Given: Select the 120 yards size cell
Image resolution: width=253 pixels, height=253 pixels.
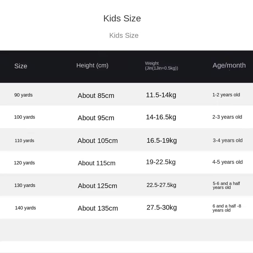Looking at the screenshot, I should point(24,163).
